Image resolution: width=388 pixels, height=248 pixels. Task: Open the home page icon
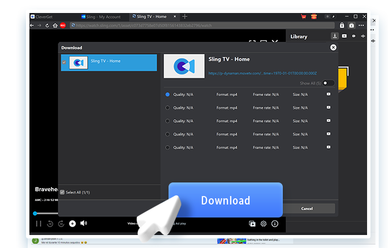(55, 25)
